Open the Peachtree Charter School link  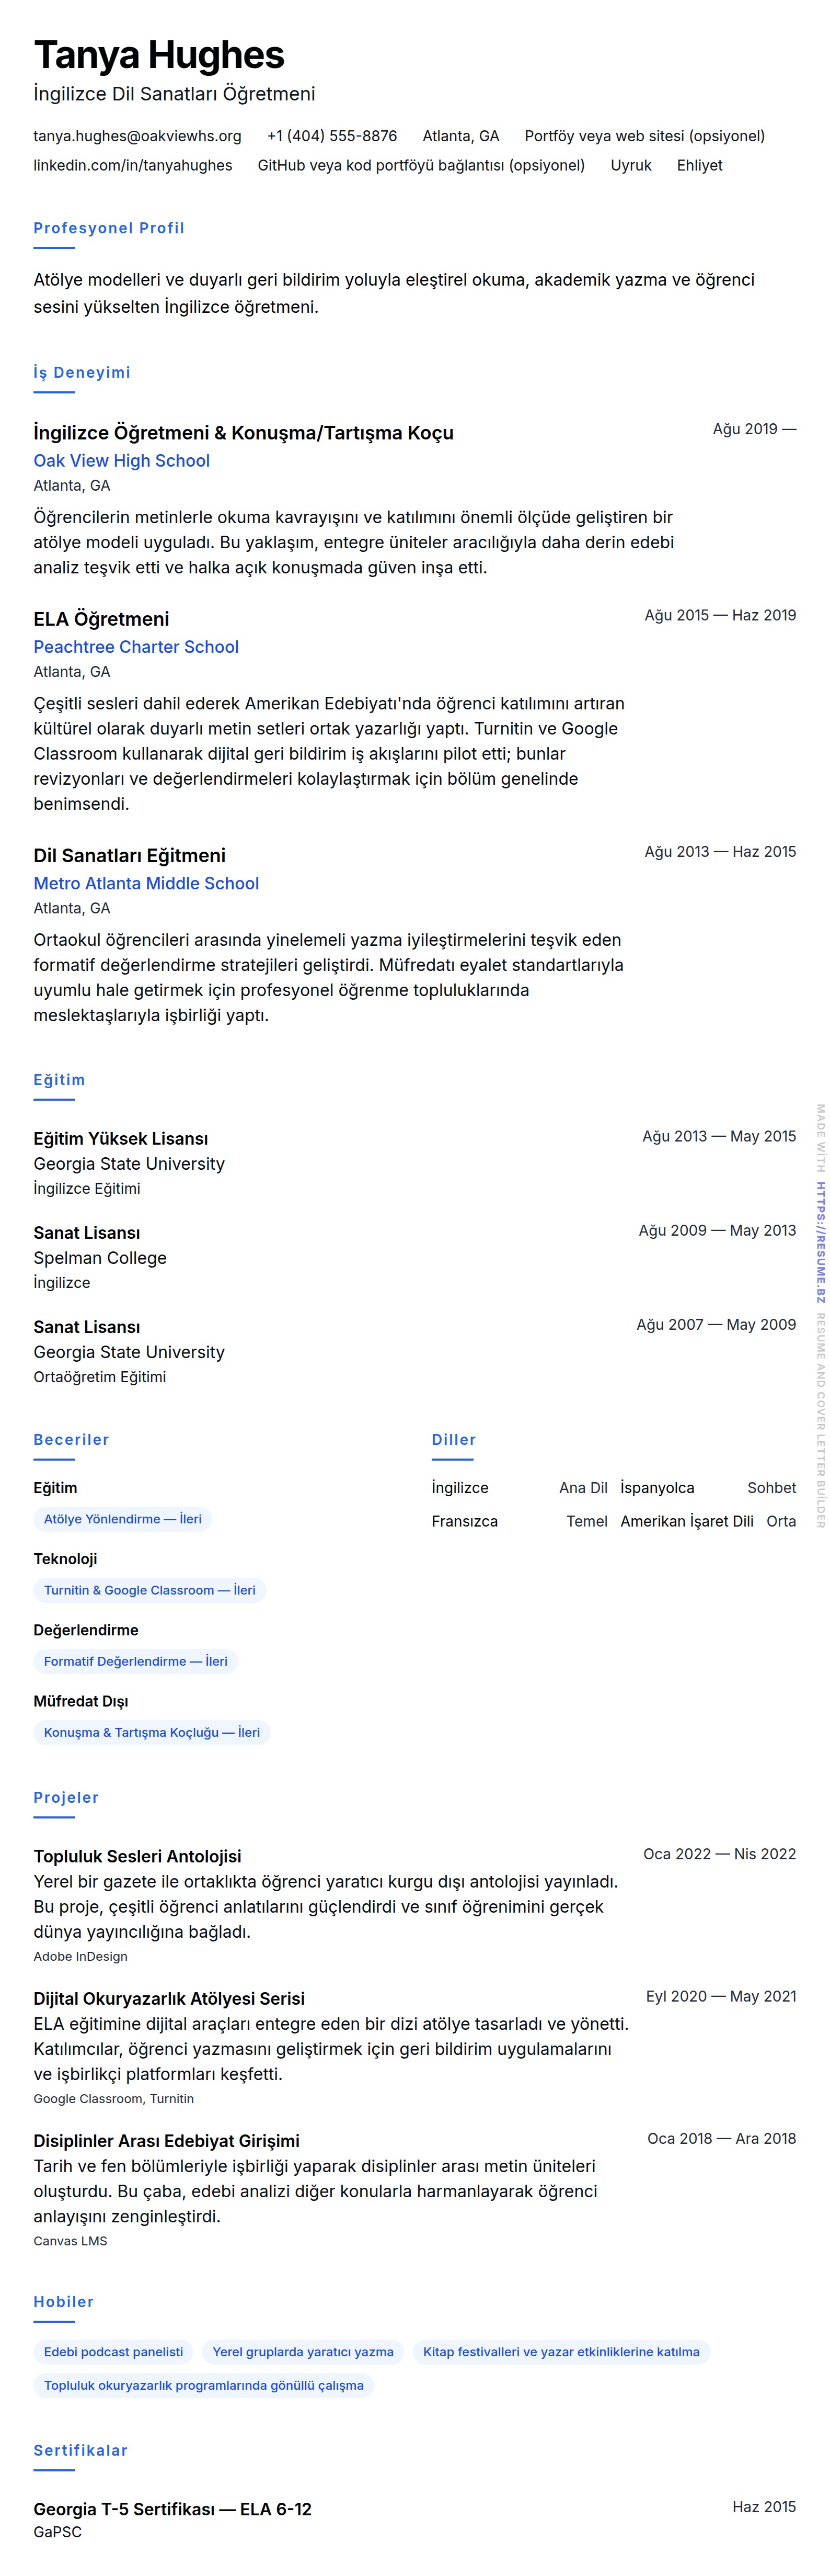(x=136, y=647)
